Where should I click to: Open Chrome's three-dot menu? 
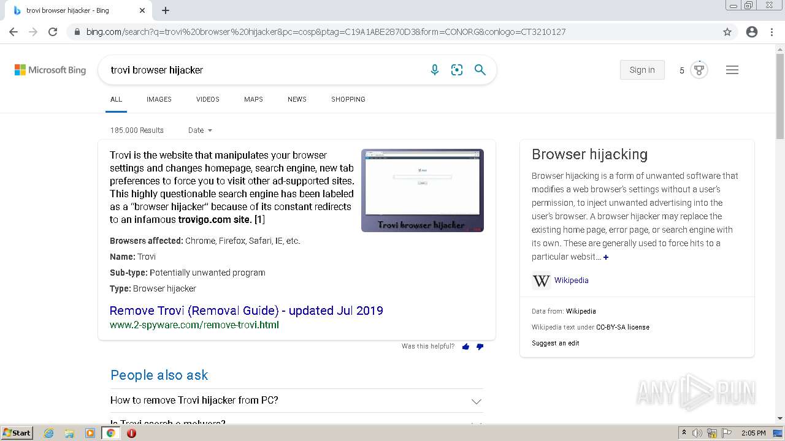coord(772,32)
